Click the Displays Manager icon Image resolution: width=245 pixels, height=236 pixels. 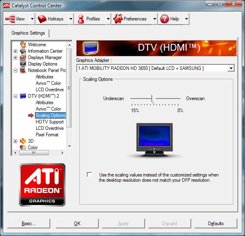(23, 57)
